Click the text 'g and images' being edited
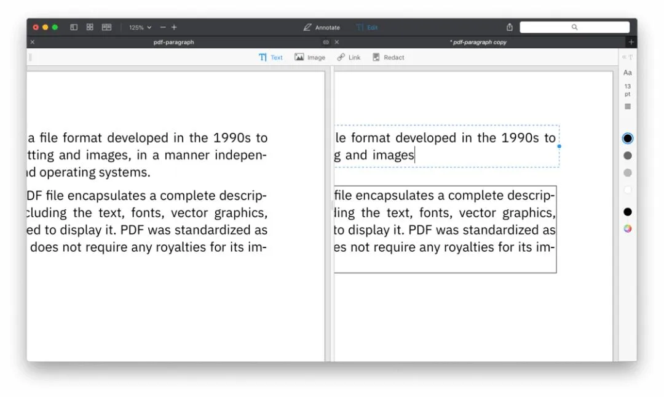 point(374,155)
